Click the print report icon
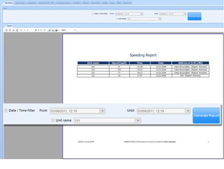Screen dimensions: 224x169 click(49, 30)
